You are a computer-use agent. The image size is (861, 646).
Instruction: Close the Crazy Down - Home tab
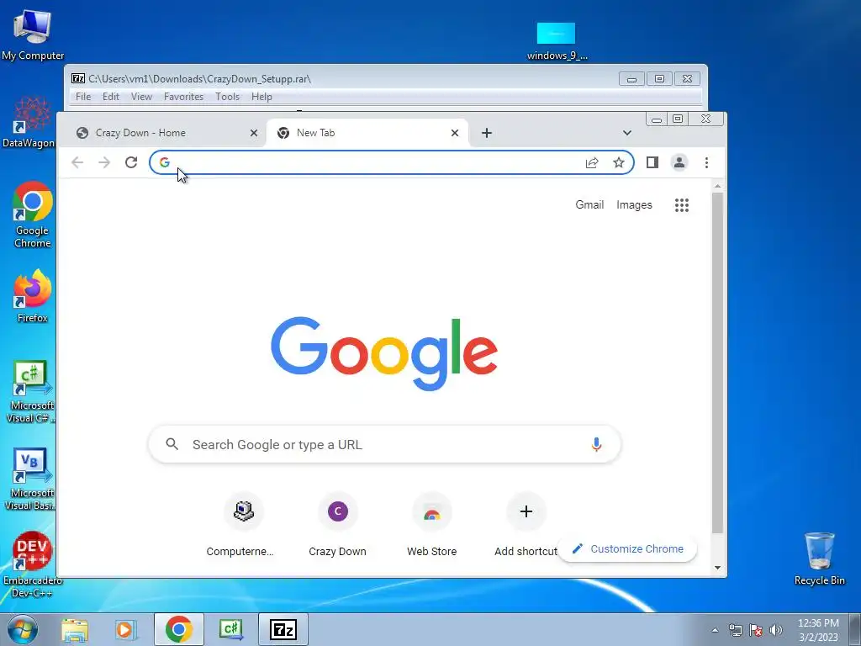(254, 133)
